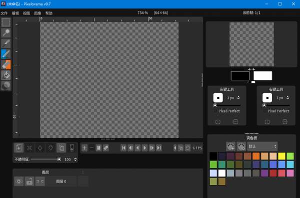This screenshot has height=198, width=300.
Task: Play the animation backwards
Action: coord(138,148)
